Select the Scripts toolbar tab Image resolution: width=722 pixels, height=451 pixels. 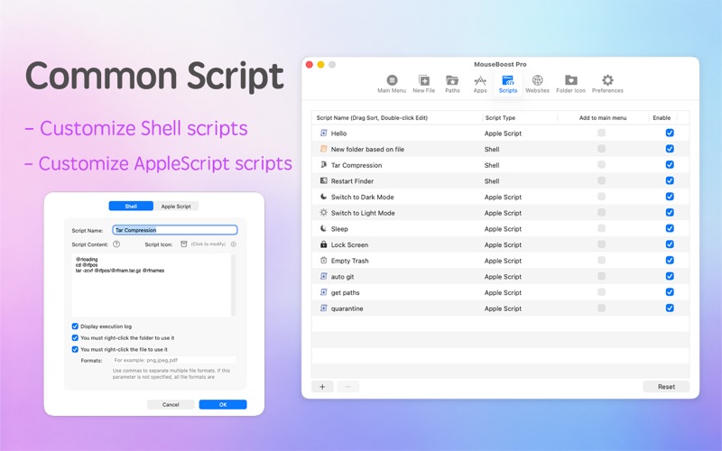tap(508, 84)
